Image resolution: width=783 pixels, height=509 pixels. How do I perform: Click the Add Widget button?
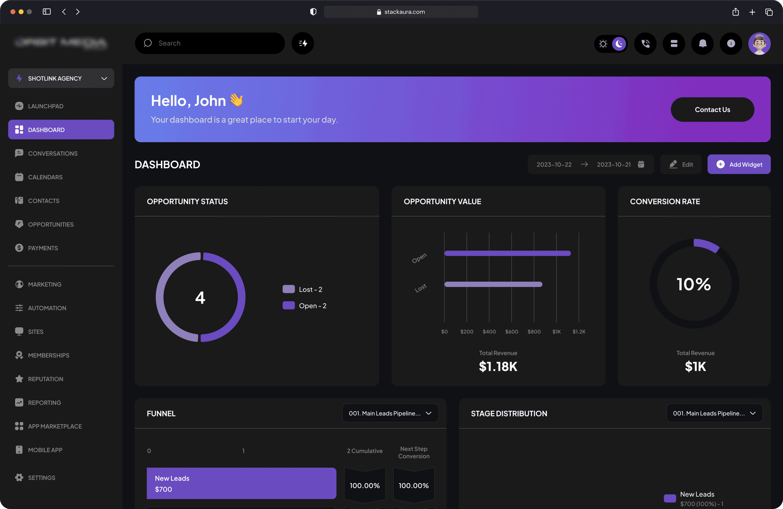(739, 164)
